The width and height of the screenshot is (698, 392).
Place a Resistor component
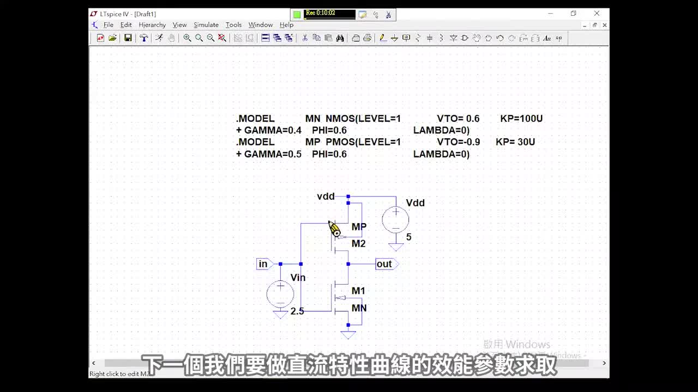tap(418, 38)
